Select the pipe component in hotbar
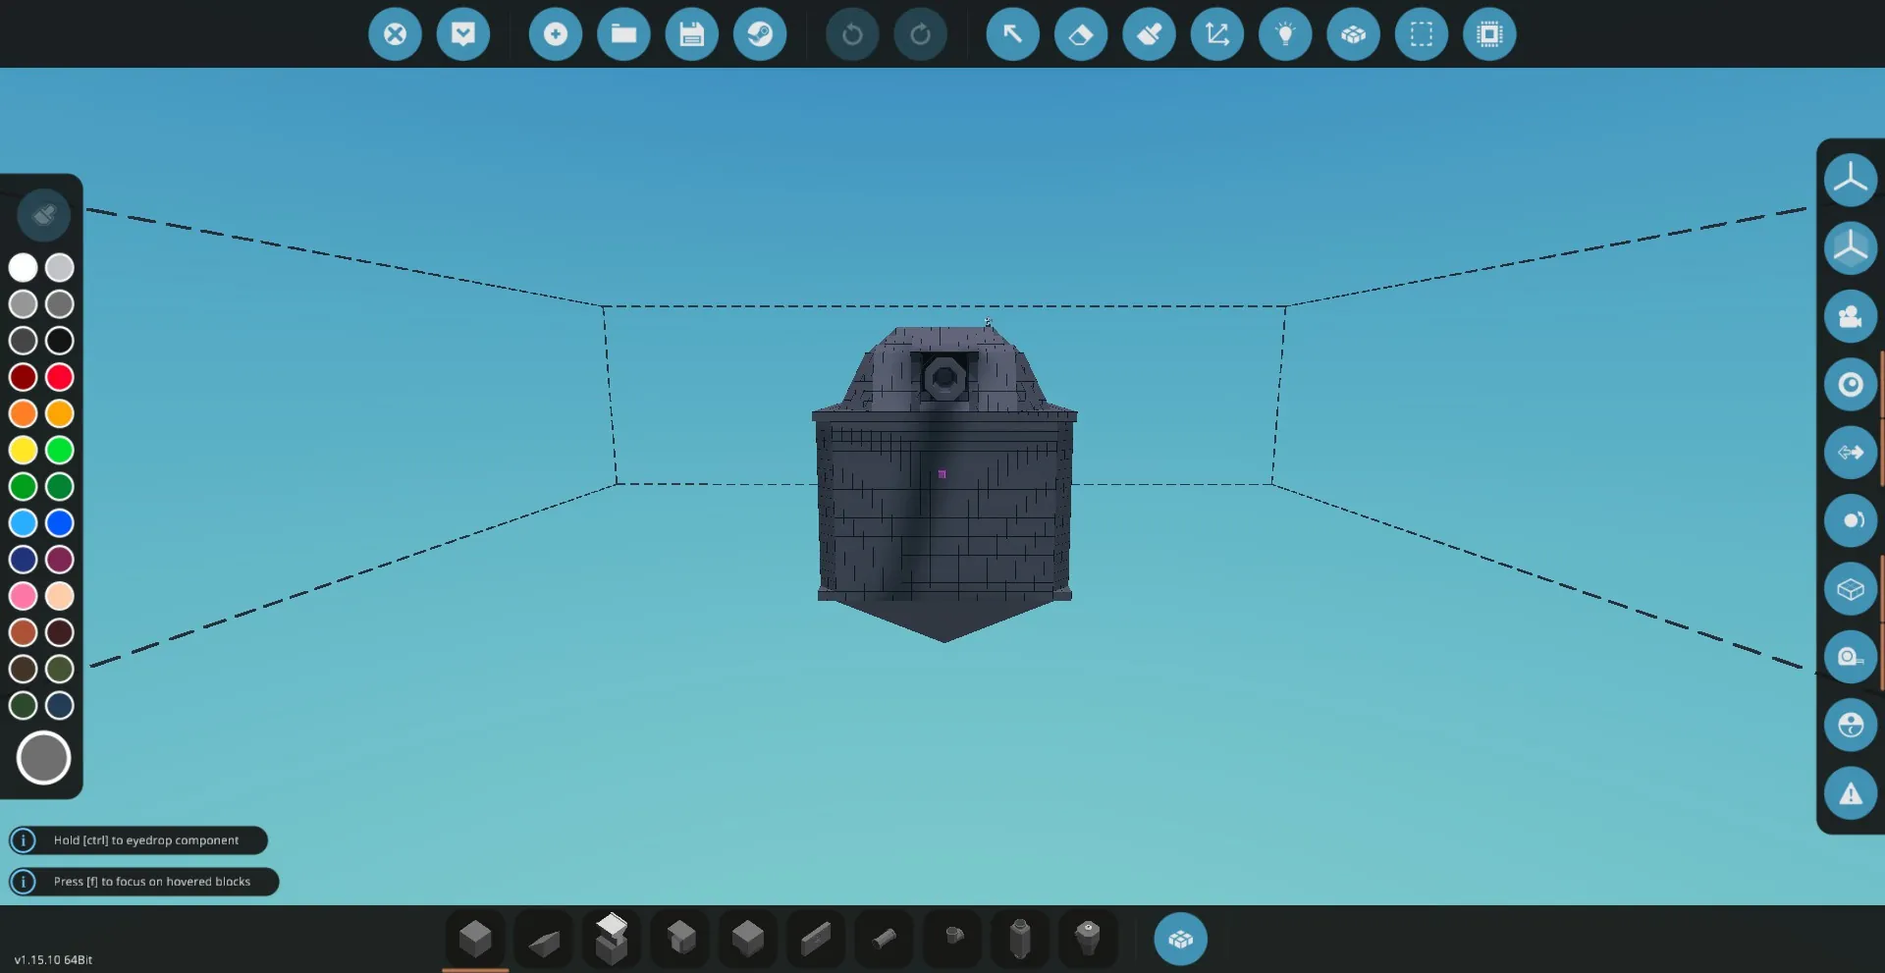The image size is (1885, 973). [884, 939]
